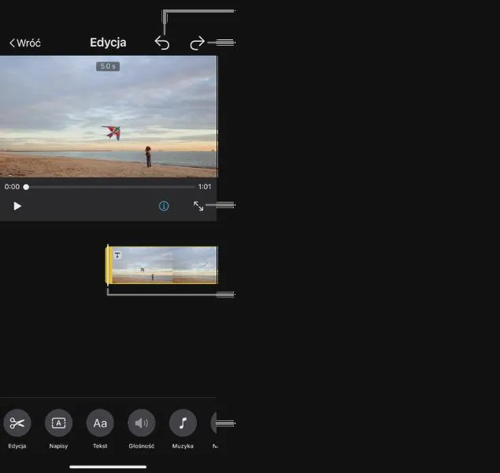Select the beach clip in timeline
The image size is (500, 473).
pos(165,265)
